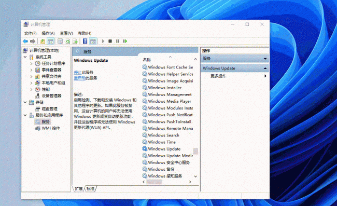Open the 查看(V) menu
The image size is (337, 206).
pos(66,33)
